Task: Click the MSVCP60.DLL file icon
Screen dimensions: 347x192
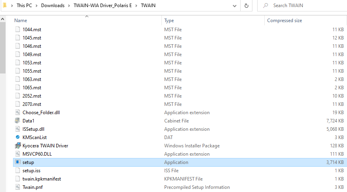Action: tap(17, 154)
